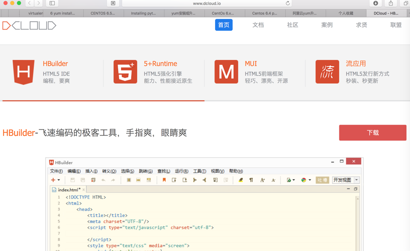The height and width of the screenshot is (251, 410).
Task: Open the 联盟 navigation link
Action: point(396,25)
